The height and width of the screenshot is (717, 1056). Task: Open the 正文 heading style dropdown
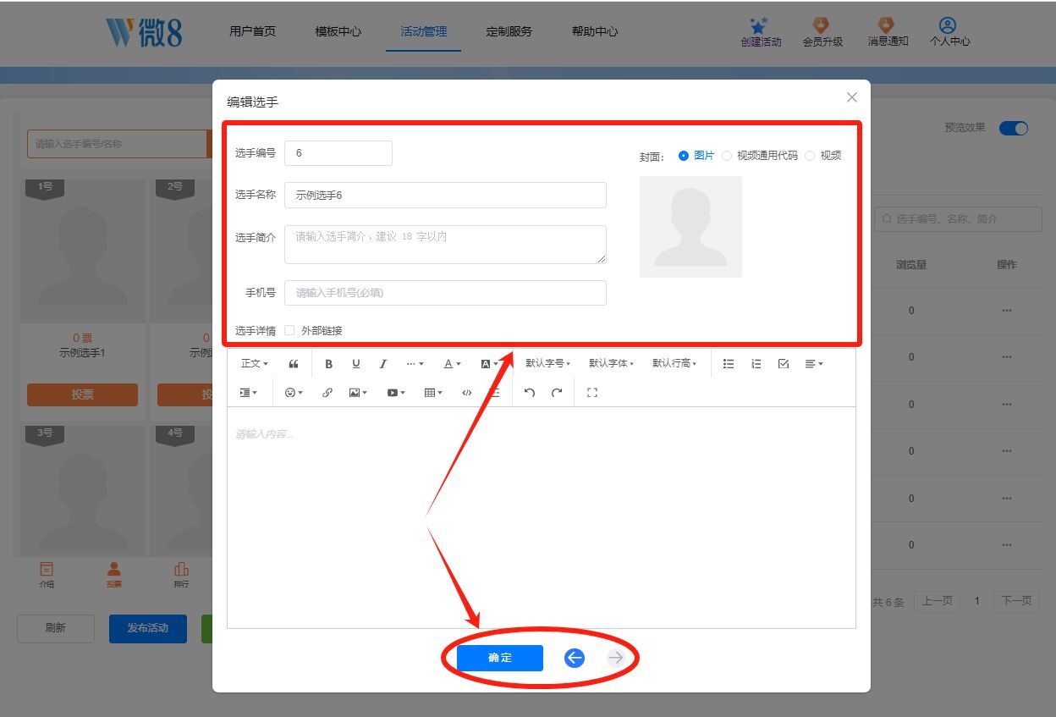(254, 364)
